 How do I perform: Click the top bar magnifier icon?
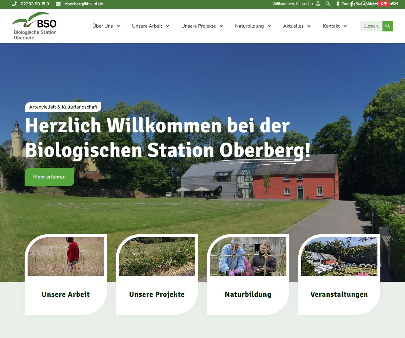328,4
